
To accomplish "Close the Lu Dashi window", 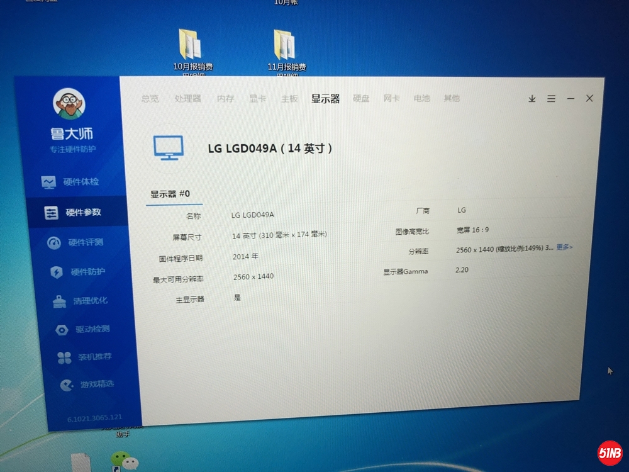I will [x=589, y=98].
